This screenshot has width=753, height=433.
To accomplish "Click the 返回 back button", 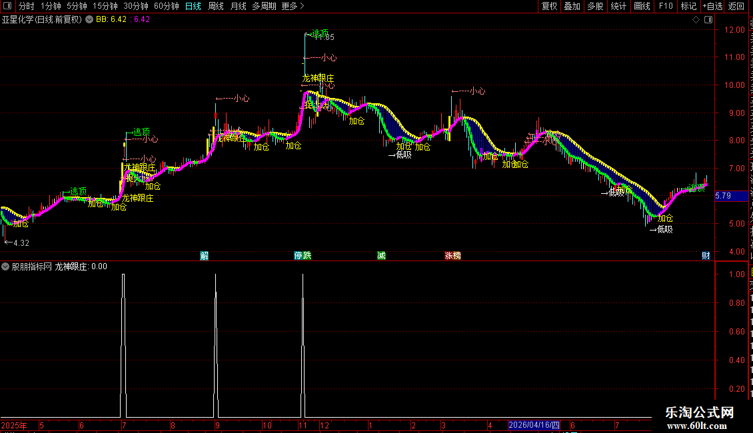I will [x=736, y=6].
